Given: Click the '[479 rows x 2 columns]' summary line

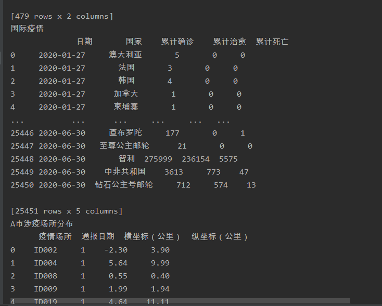Looking at the screenshot, I should 62,16.
